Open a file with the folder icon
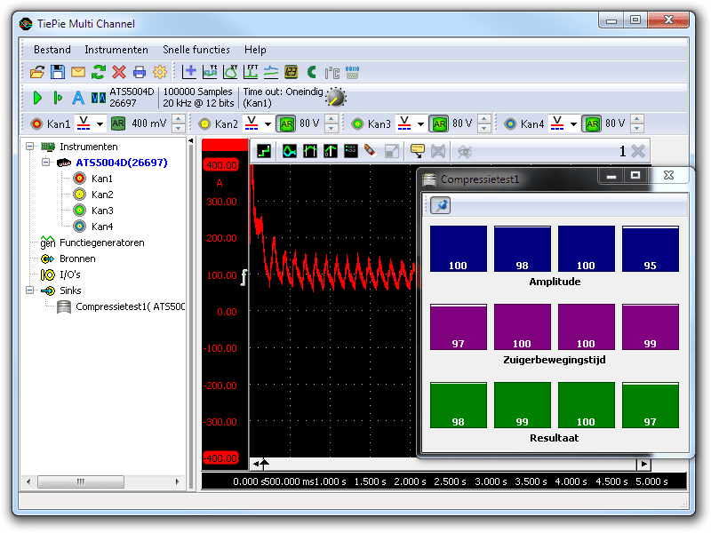 [x=37, y=72]
